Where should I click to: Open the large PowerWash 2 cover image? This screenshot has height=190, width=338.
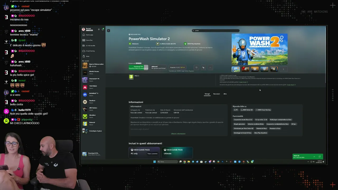click(260, 49)
